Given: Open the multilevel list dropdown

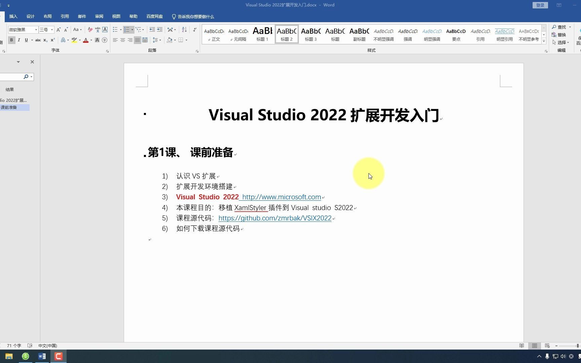Looking at the screenshot, I should click(143, 30).
